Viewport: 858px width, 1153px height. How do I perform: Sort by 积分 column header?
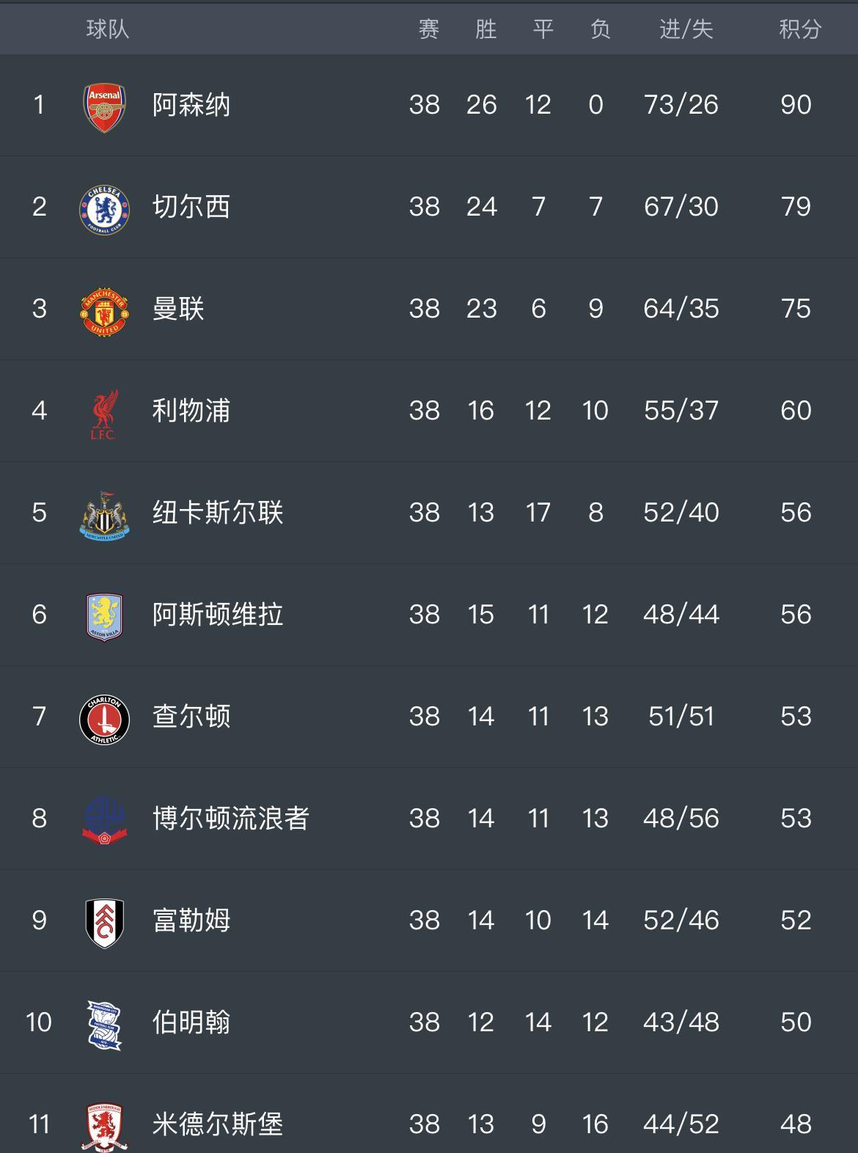[x=800, y=29]
